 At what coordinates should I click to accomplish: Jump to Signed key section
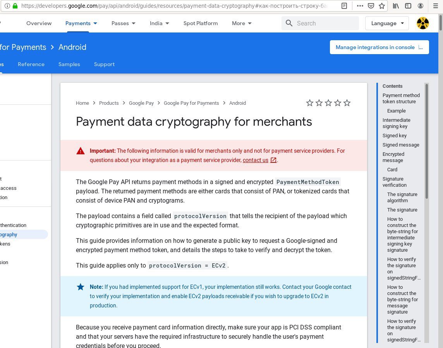coord(395,136)
